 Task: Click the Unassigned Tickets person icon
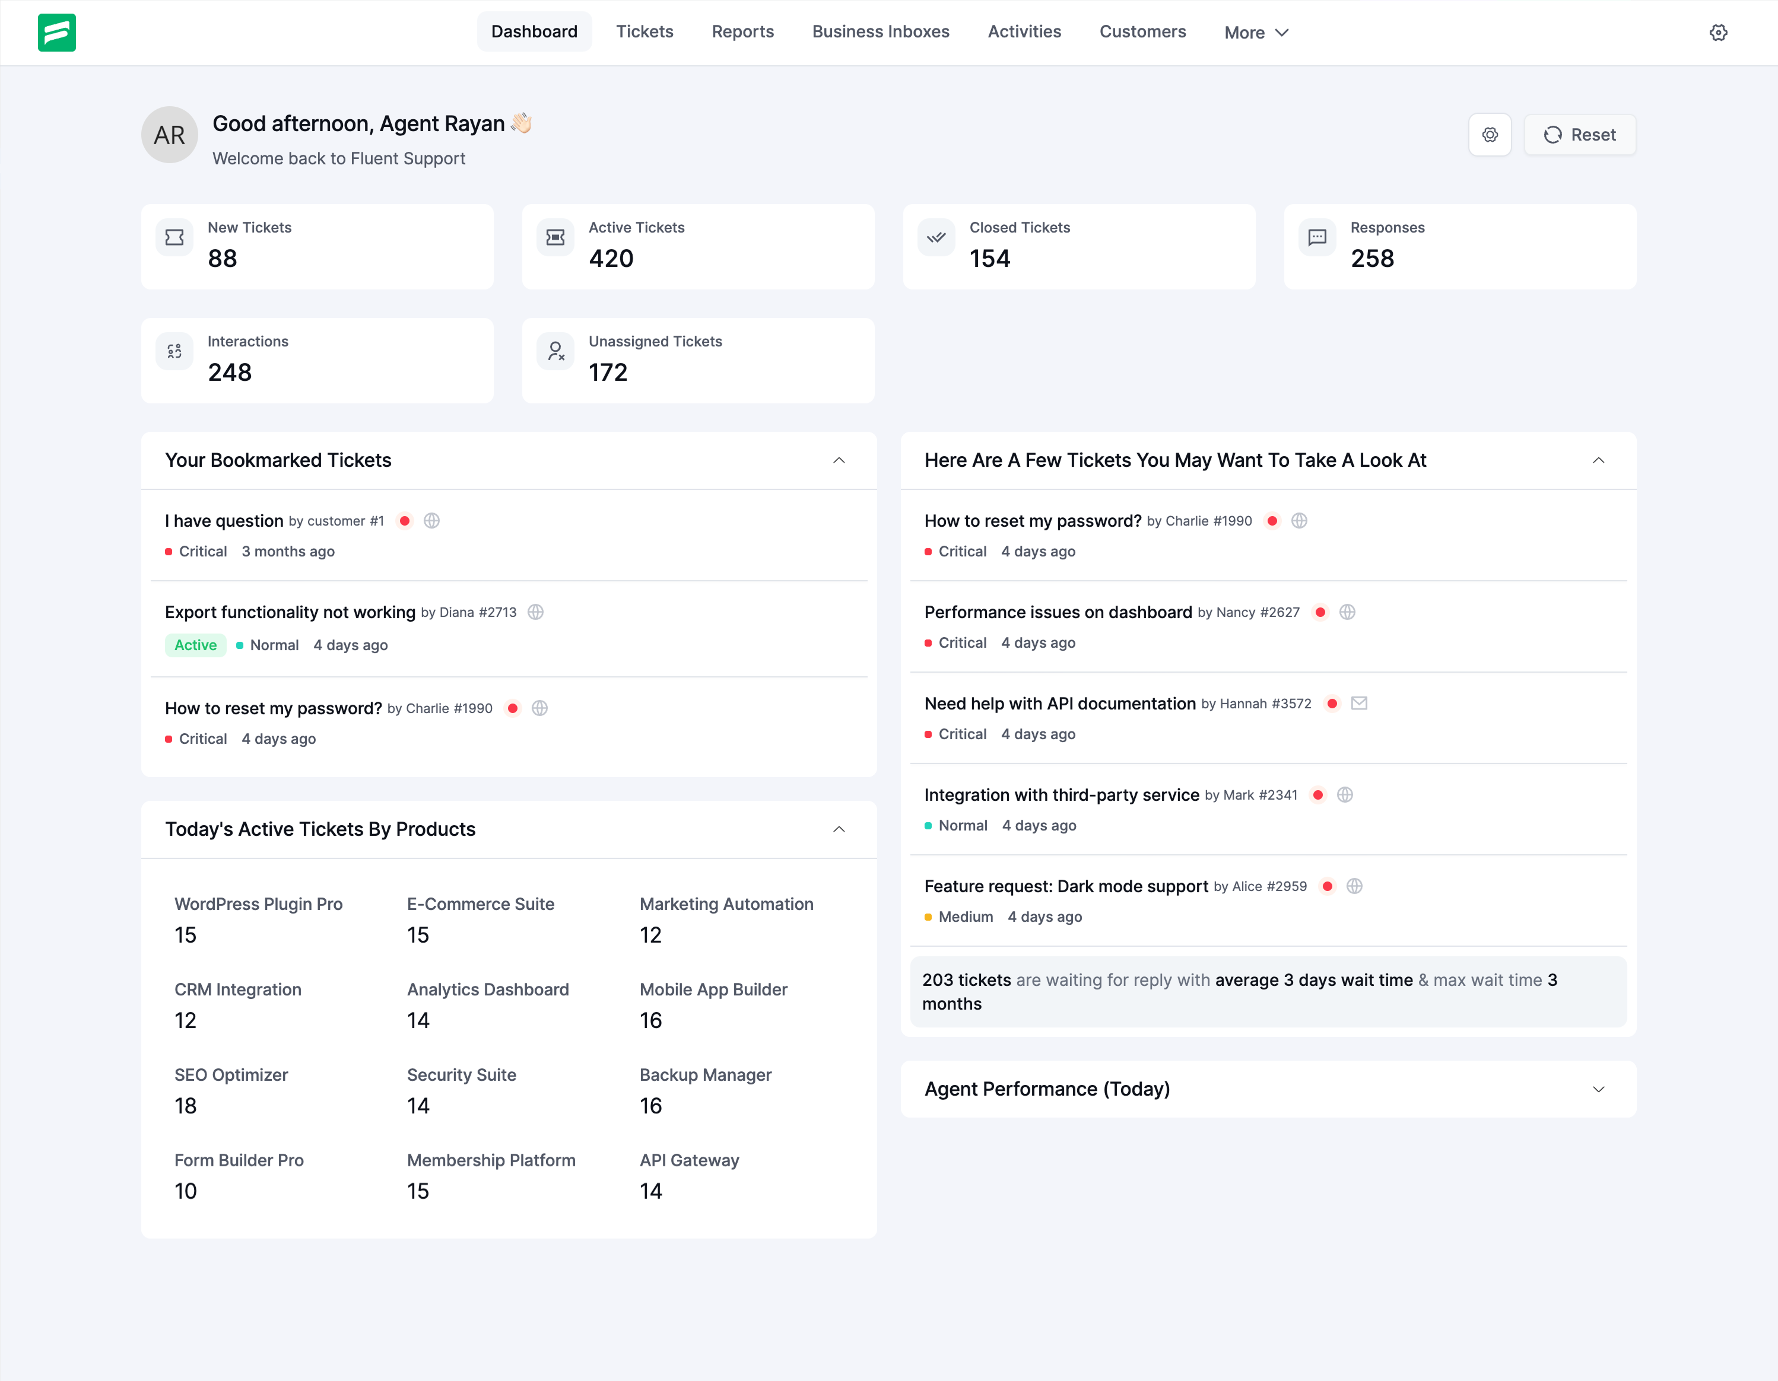[x=555, y=352]
